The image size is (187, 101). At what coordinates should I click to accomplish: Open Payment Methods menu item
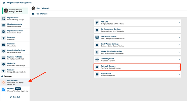15,58
